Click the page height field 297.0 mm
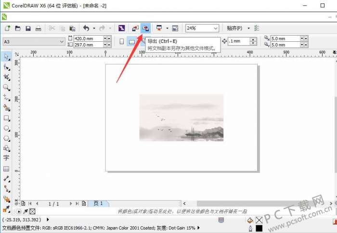Image resolution: width=337 pixels, height=233 pixels. 88,45
